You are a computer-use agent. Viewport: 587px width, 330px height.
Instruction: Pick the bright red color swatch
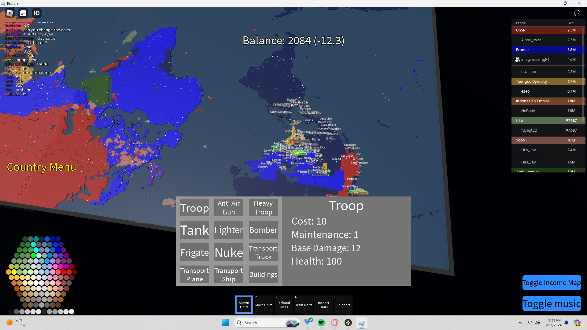[x=64, y=272]
